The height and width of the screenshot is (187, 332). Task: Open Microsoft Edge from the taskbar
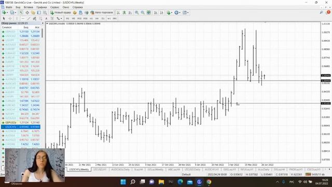tap(180, 182)
